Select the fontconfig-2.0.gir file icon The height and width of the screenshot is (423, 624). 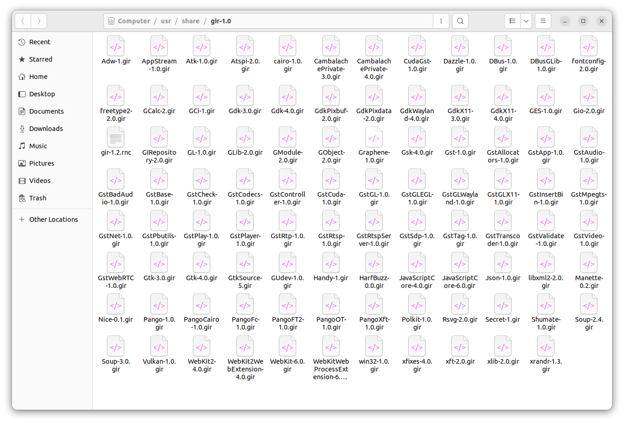click(589, 46)
